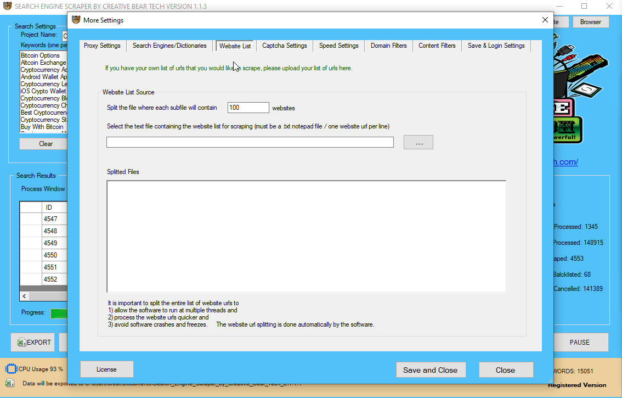View the Search Engines/Dictionaries tab

point(169,46)
